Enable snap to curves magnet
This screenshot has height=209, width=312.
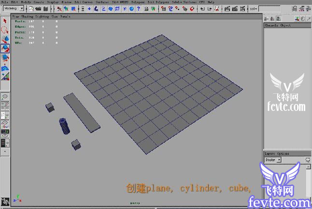pyautogui.click(x=170, y=9)
